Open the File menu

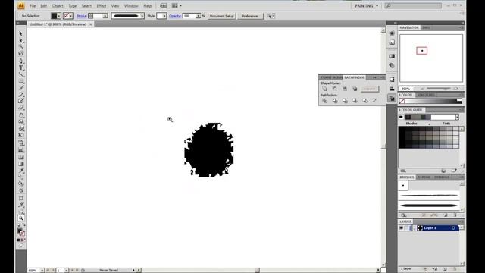[33, 5]
